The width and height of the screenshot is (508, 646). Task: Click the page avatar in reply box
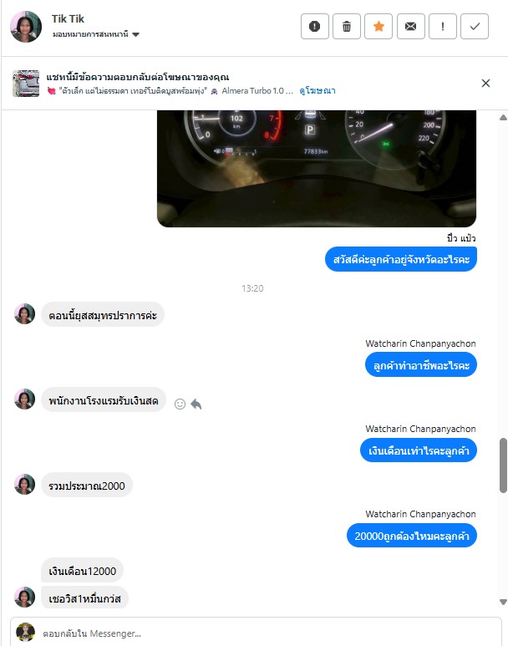[x=26, y=632]
